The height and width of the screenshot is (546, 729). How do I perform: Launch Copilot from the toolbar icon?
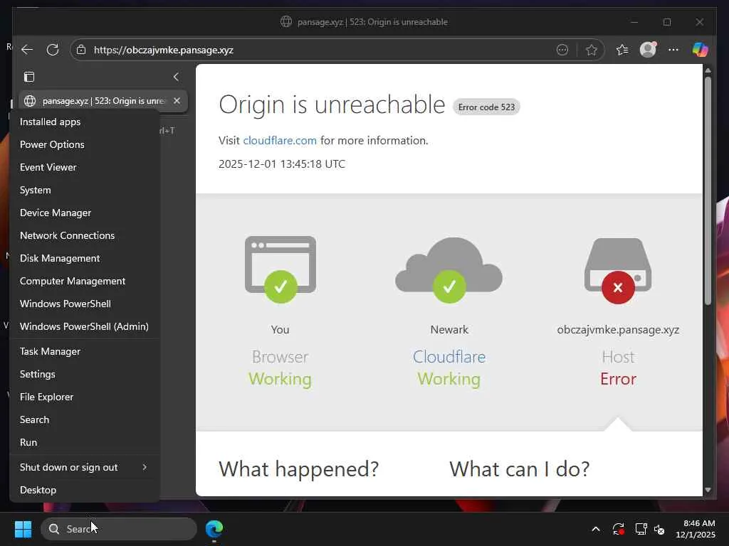(700, 50)
